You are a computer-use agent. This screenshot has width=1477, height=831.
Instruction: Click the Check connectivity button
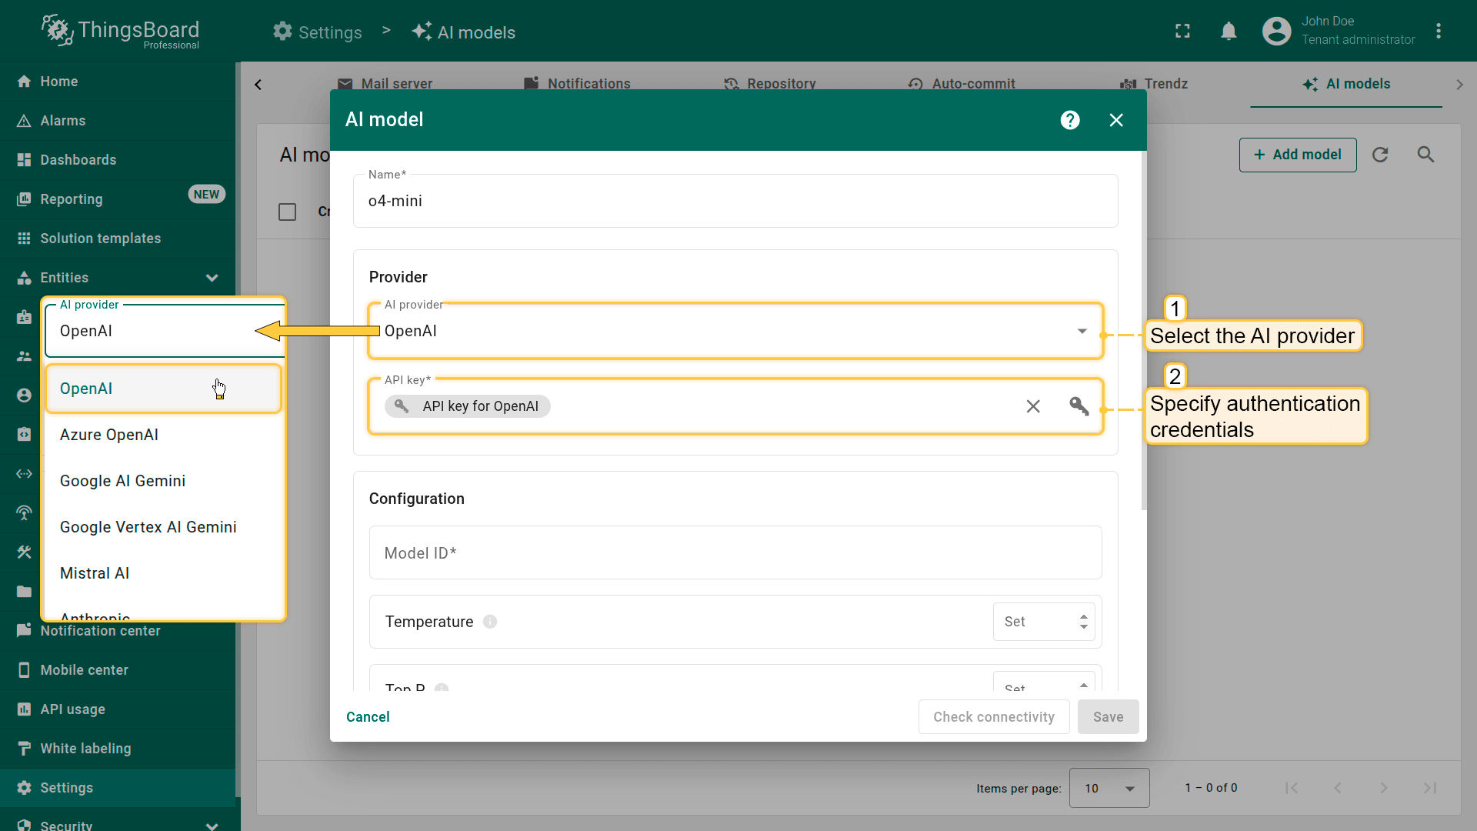click(994, 717)
